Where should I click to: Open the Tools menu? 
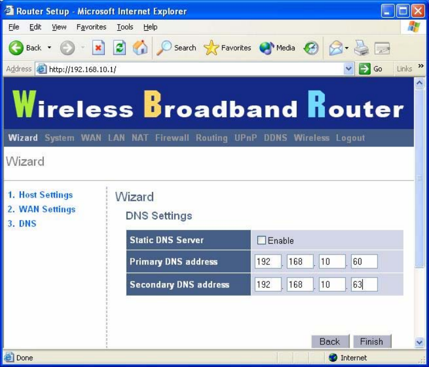[125, 27]
